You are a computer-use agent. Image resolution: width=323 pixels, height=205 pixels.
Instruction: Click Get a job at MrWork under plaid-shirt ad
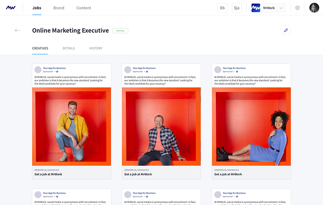(x=138, y=174)
